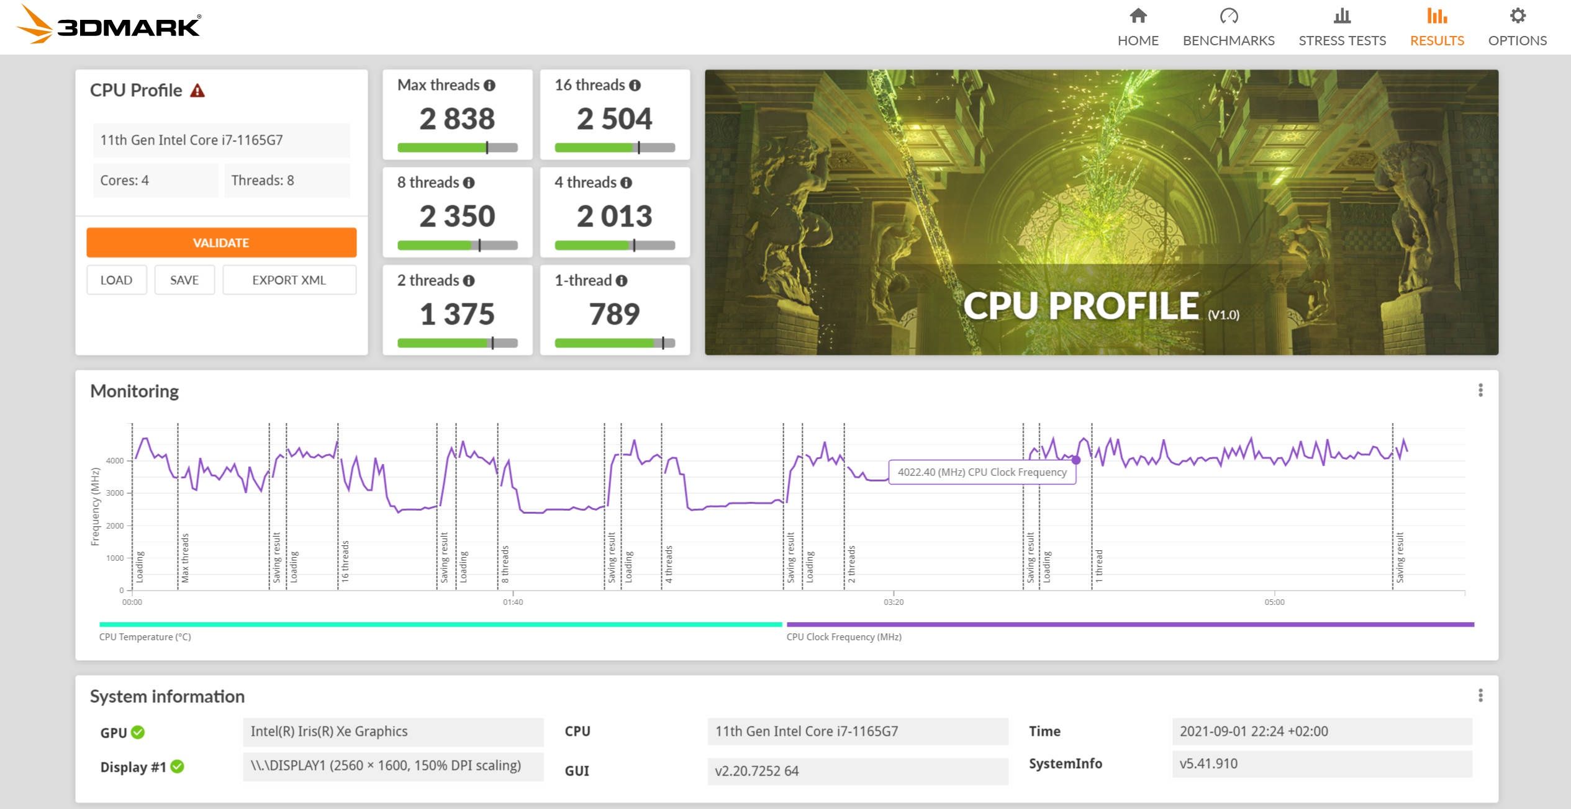Click the 2 threads score bar
The image size is (1571, 809).
point(458,344)
